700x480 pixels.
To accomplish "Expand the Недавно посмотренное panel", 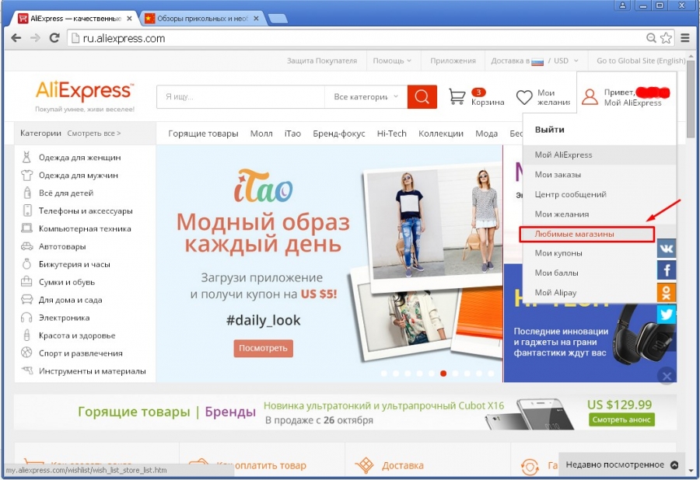I will click(x=621, y=465).
